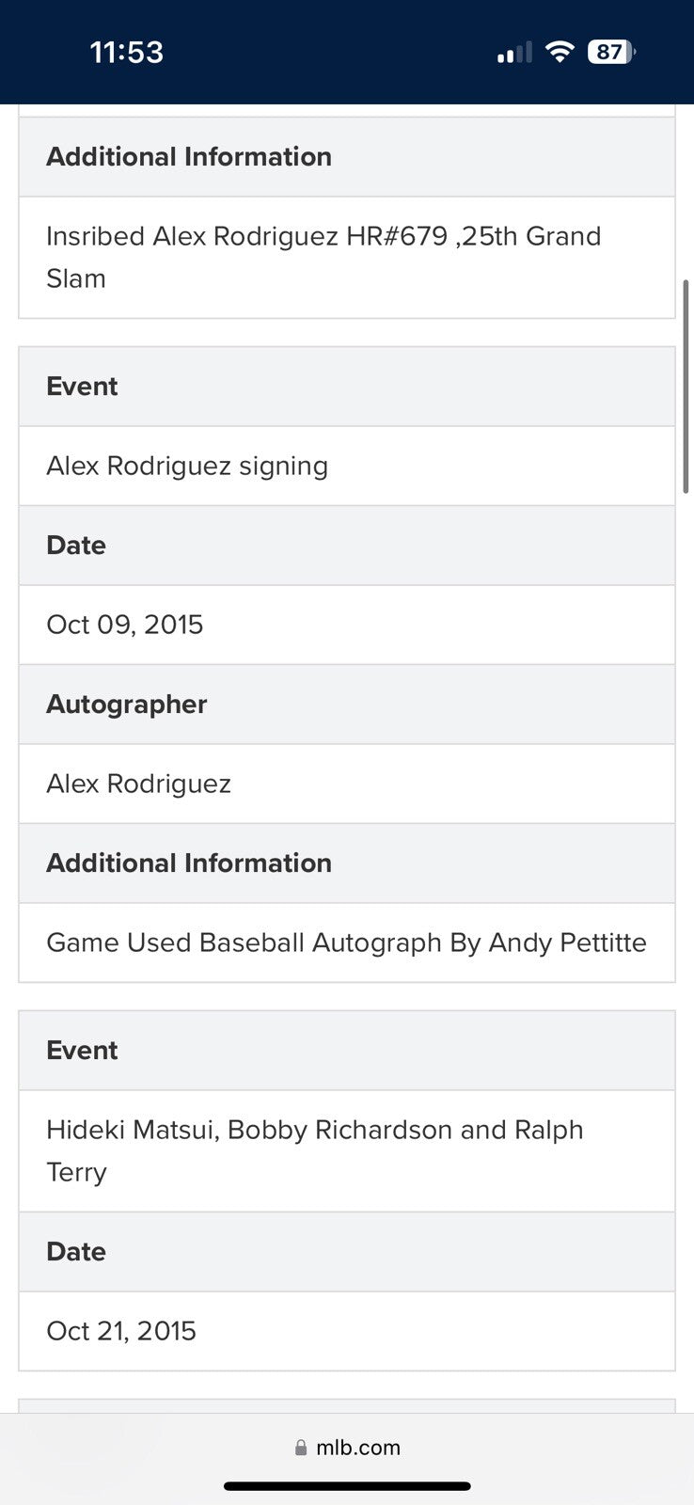This screenshot has height=1505, width=694.
Task: Tap Additional Information header above inscribed text
Action: (189, 157)
